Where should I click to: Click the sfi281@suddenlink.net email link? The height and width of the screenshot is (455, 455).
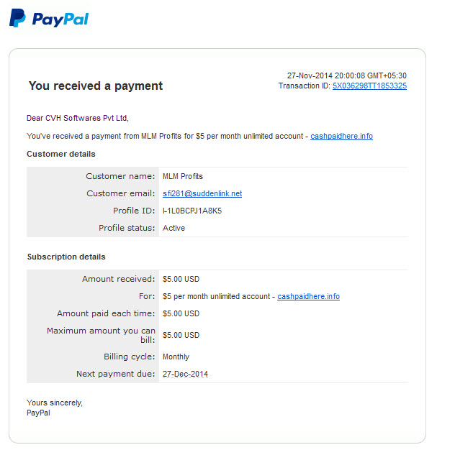coord(202,193)
